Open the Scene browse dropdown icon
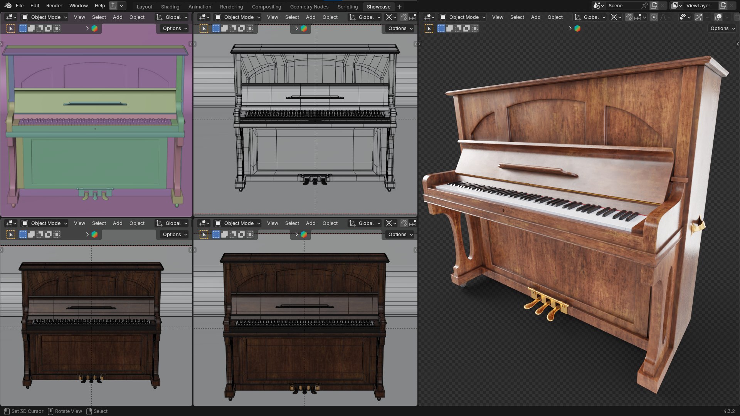 coord(599,5)
